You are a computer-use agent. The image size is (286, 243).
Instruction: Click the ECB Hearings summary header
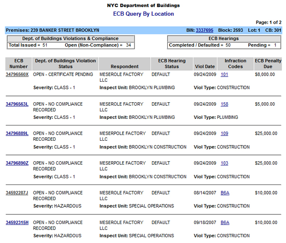(x=223, y=39)
